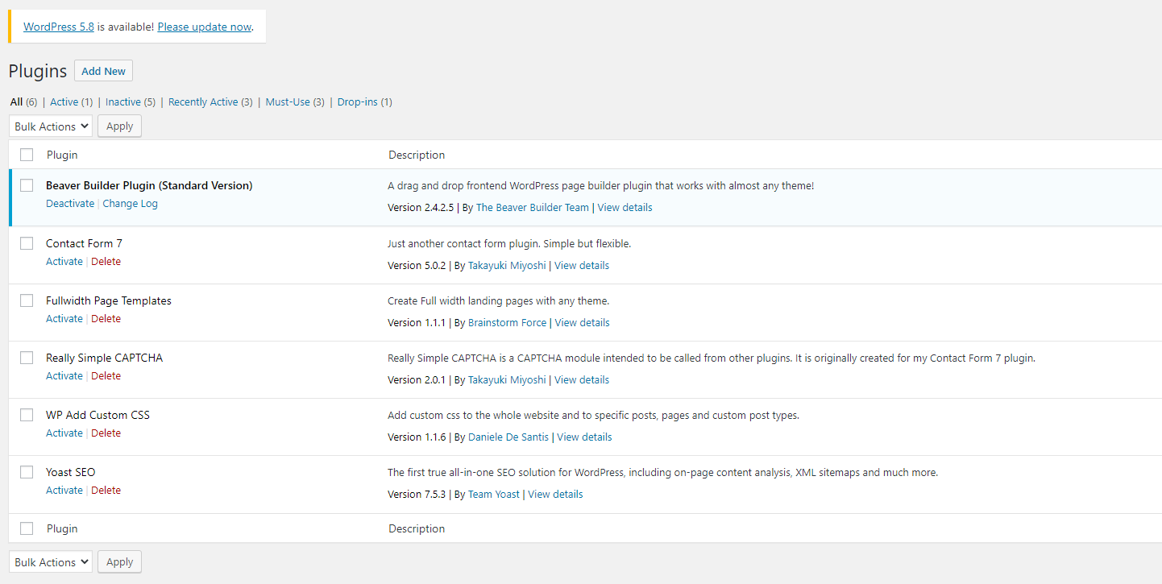Check the select-all box in table footer

[x=27, y=528]
